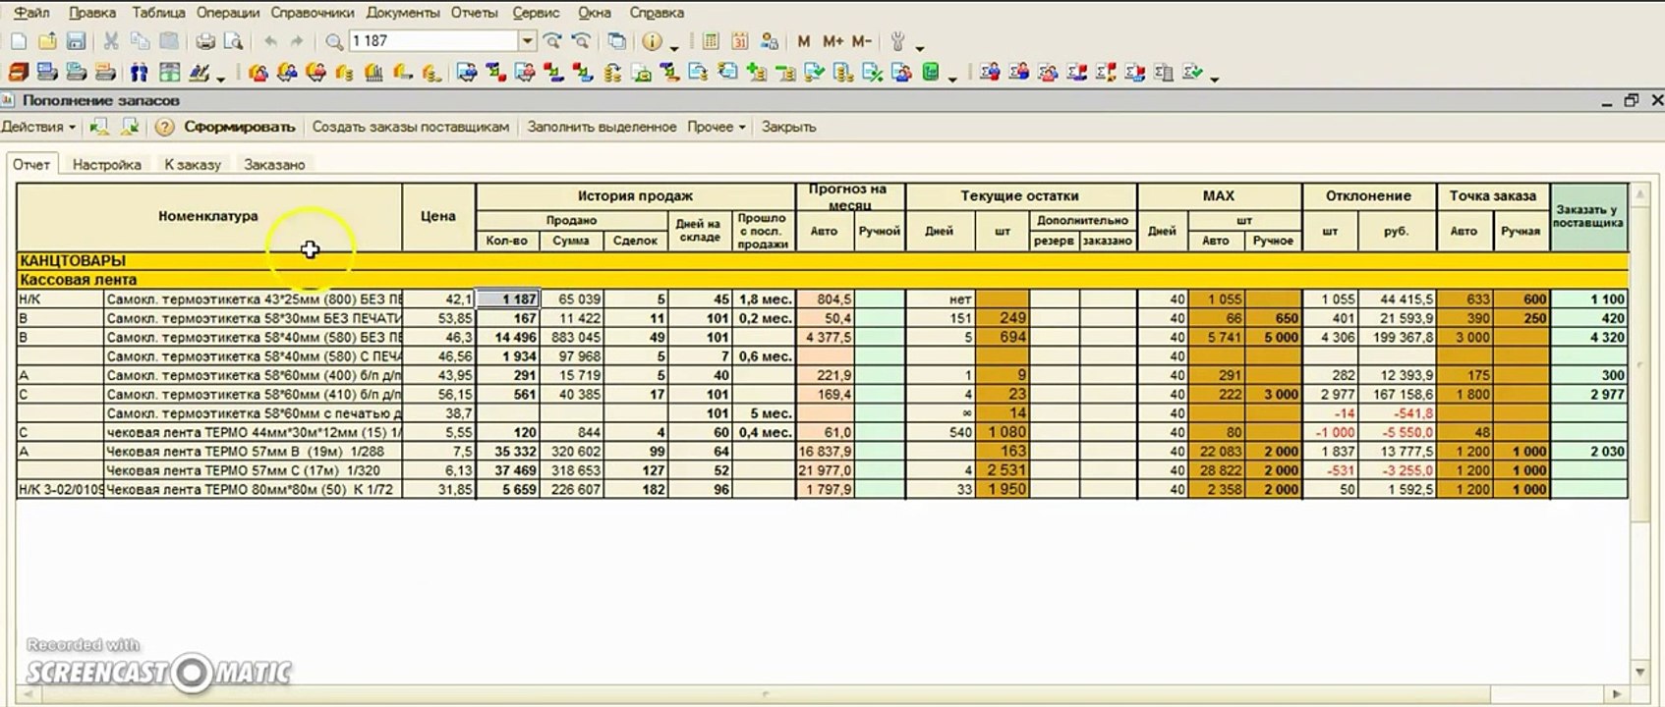Click the question mark help icon
Screen dimensions: 1665x707
pyautogui.click(x=164, y=127)
